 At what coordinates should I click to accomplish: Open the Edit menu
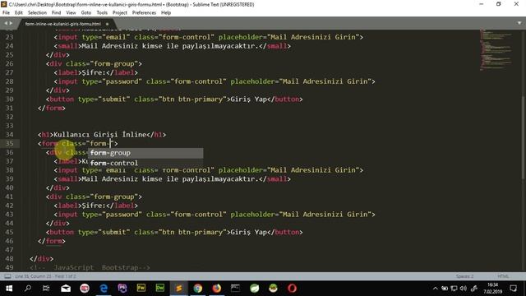(x=19, y=13)
